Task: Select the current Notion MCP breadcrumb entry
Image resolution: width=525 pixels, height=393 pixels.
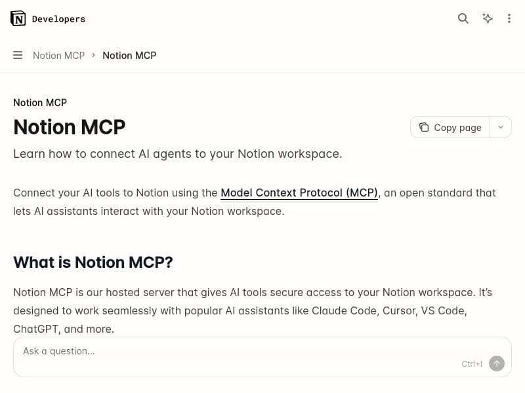Action: 129,56
